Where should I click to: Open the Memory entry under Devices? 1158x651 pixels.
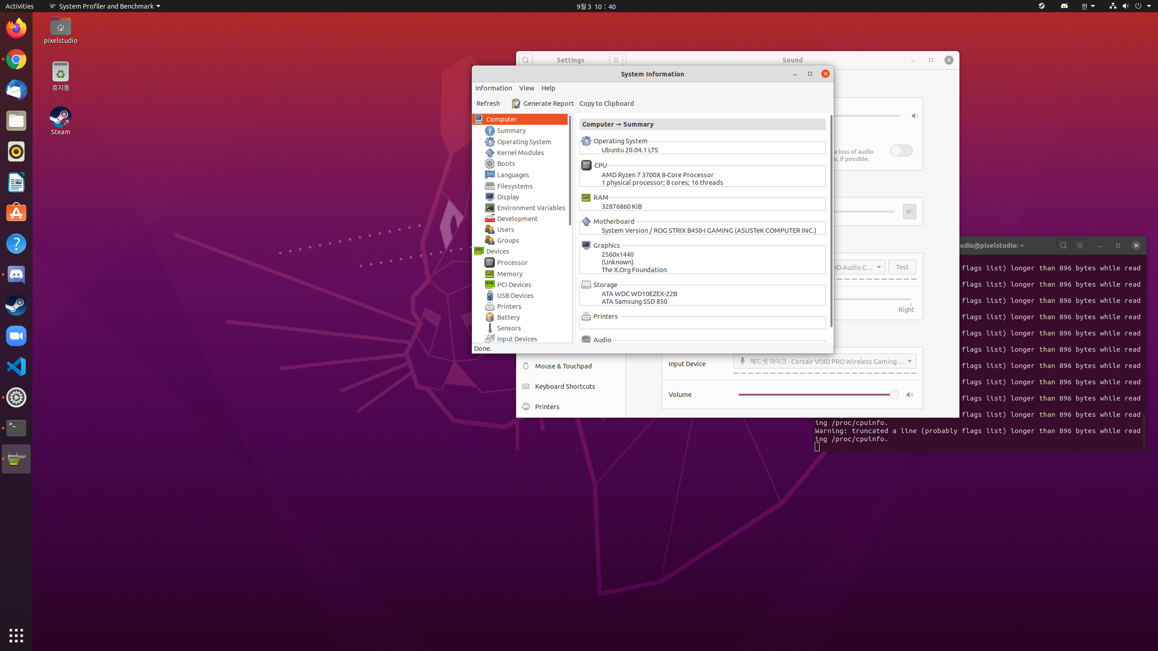point(509,274)
